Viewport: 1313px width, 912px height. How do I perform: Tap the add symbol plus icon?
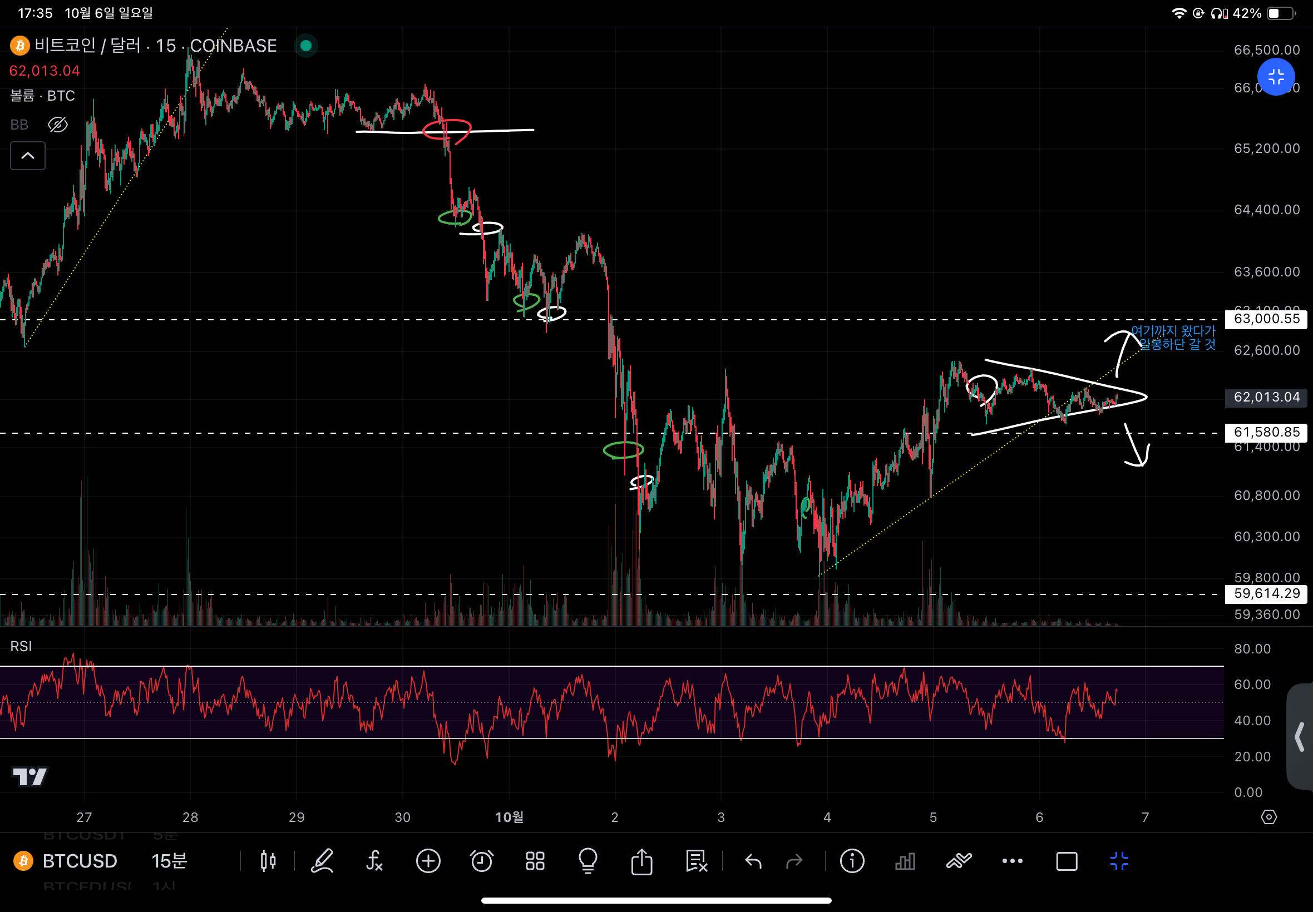pos(428,861)
